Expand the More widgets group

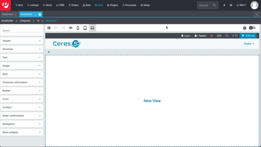(22, 132)
